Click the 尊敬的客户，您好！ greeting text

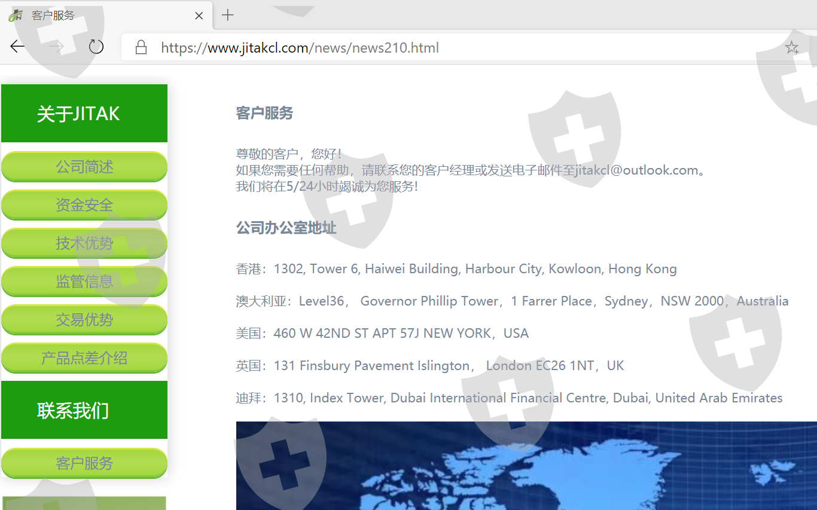[289, 154]
